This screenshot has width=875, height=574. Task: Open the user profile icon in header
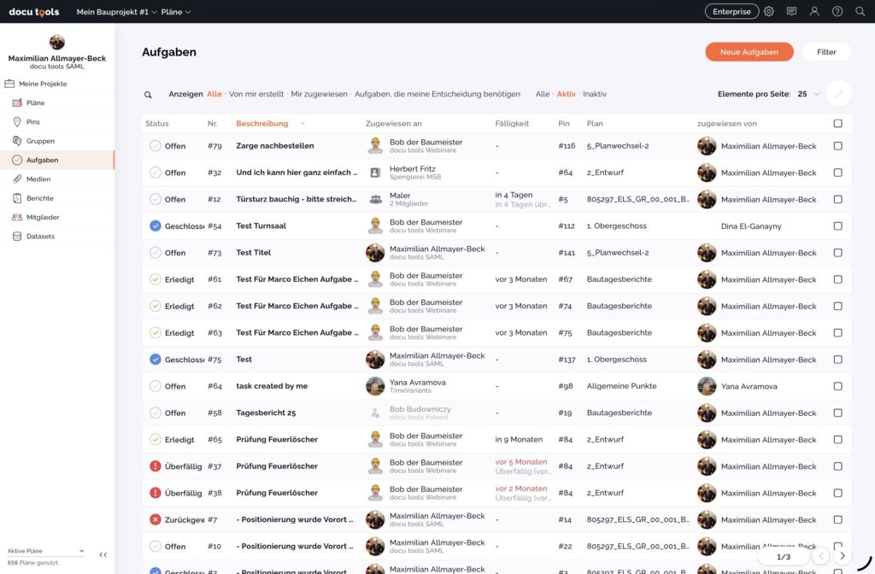(814, 11)
